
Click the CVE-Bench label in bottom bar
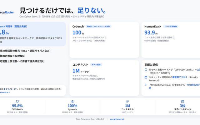(x=17, y=109)
